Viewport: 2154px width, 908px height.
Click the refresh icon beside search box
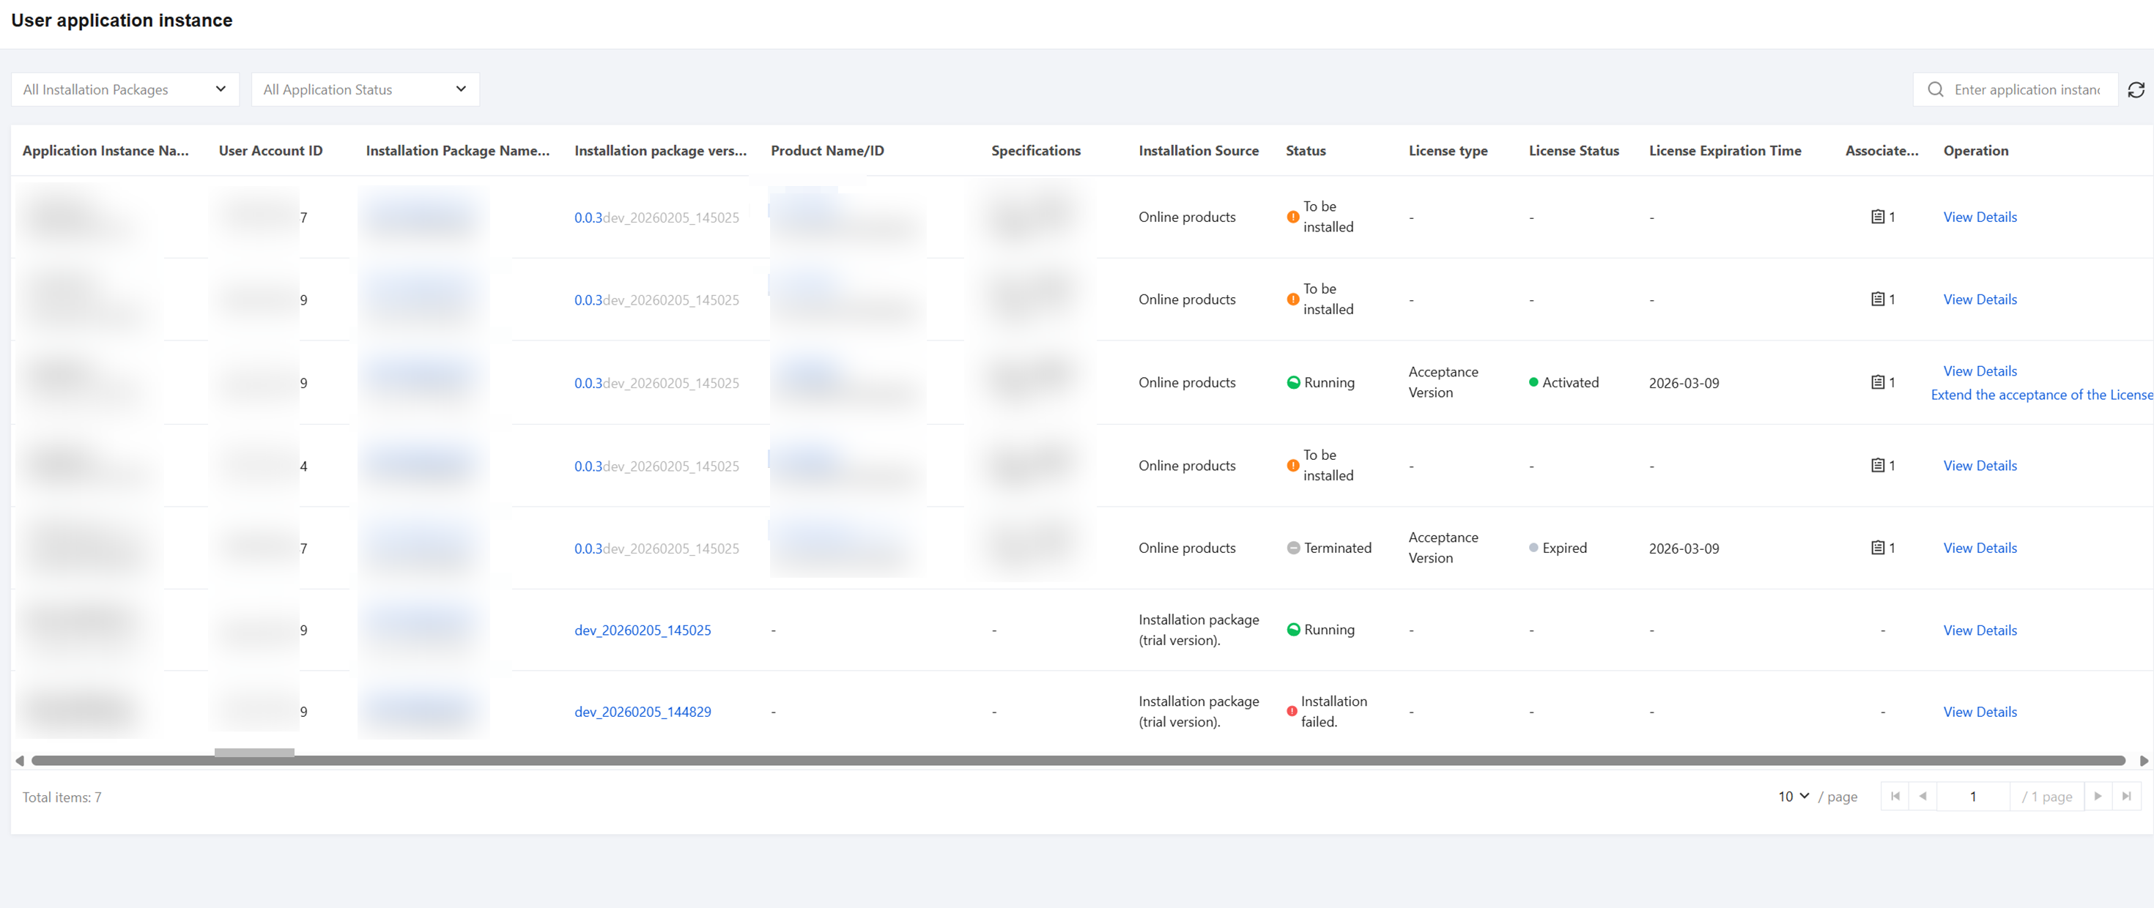pyautogui.click(x=2136, y=89)
